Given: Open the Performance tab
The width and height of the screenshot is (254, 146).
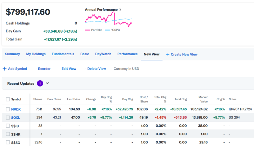Looking at the screenshot, I should click(127, 54).
